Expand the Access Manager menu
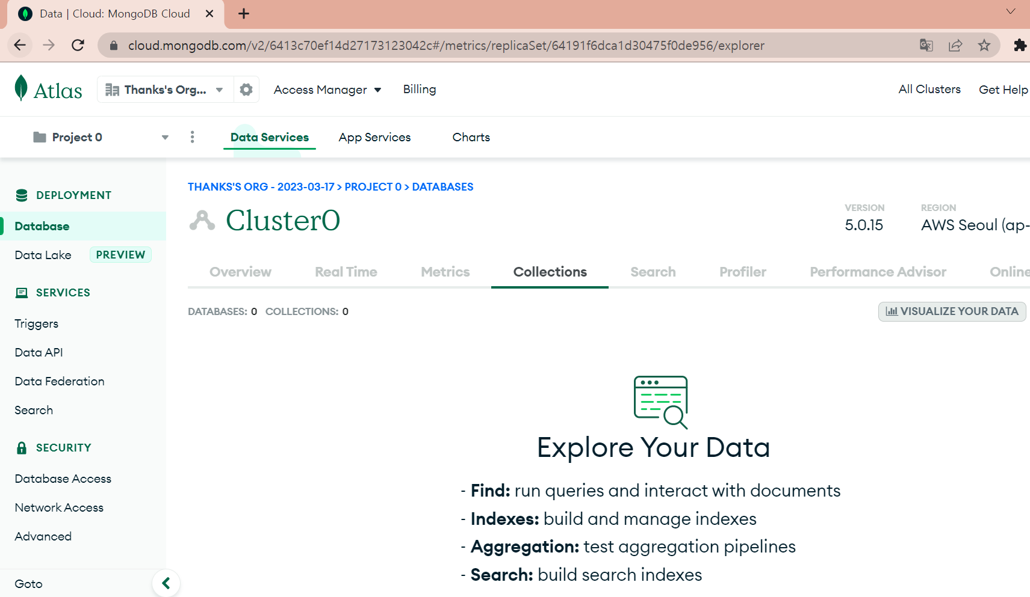The image size is (1030, 597). click(327, 90)
